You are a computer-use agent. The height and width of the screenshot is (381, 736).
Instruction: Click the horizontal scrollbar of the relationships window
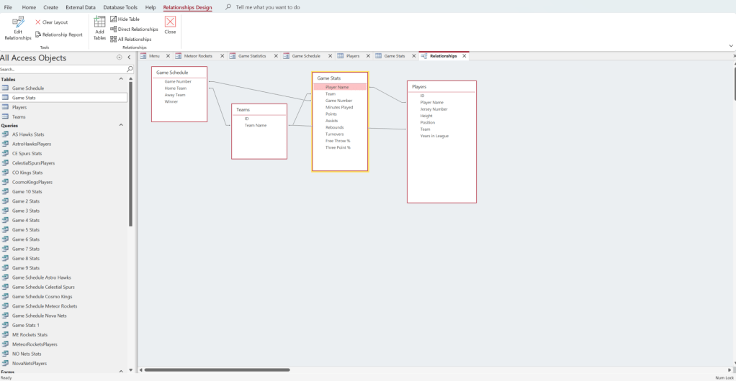pyautogui.click(x=216, y=370)
